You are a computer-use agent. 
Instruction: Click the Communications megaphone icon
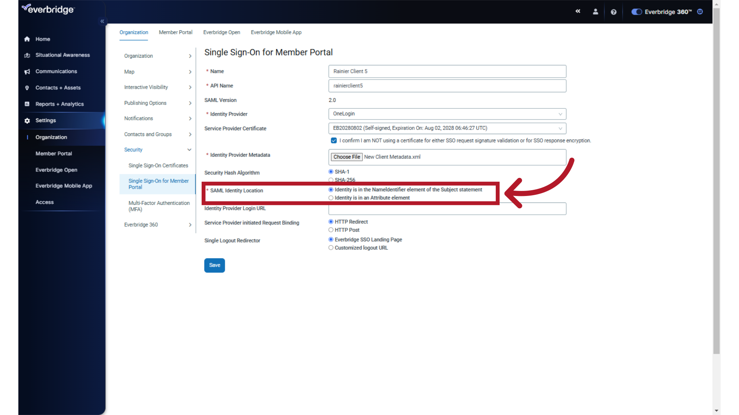coord(27,71)
